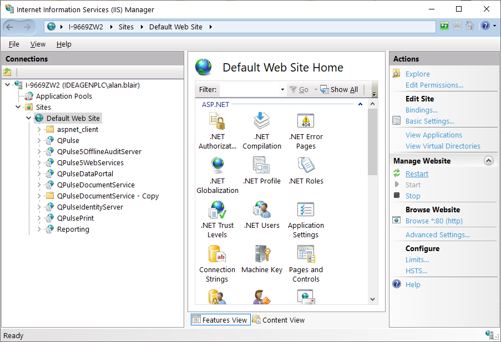The image size is (501, 342).
Task: Open the File menu
Action: [14, 44]
